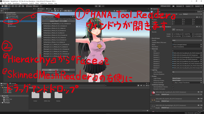Toggle Receive Shadows checkbox
This screenshot has height=114, width=204.
(173, 74)
